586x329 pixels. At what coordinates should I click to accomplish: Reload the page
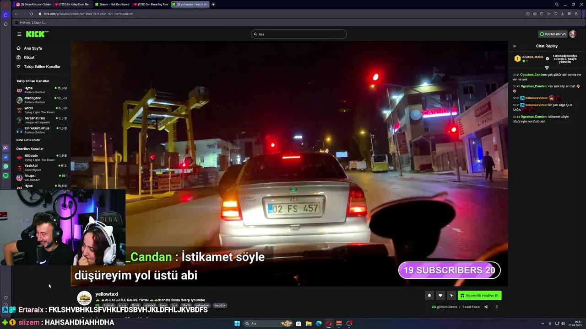click(32, 14)
